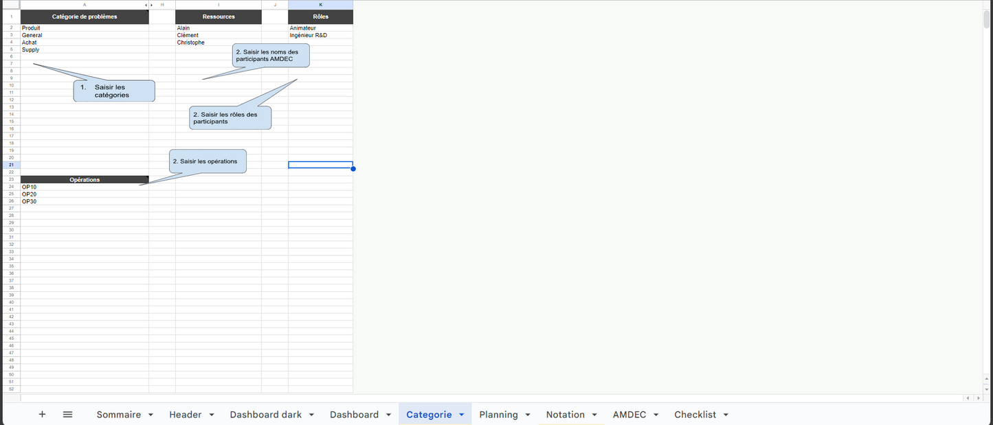Click the hidden columns expand arrows
This screenshot has width=993, height=425.
(148, 5)
